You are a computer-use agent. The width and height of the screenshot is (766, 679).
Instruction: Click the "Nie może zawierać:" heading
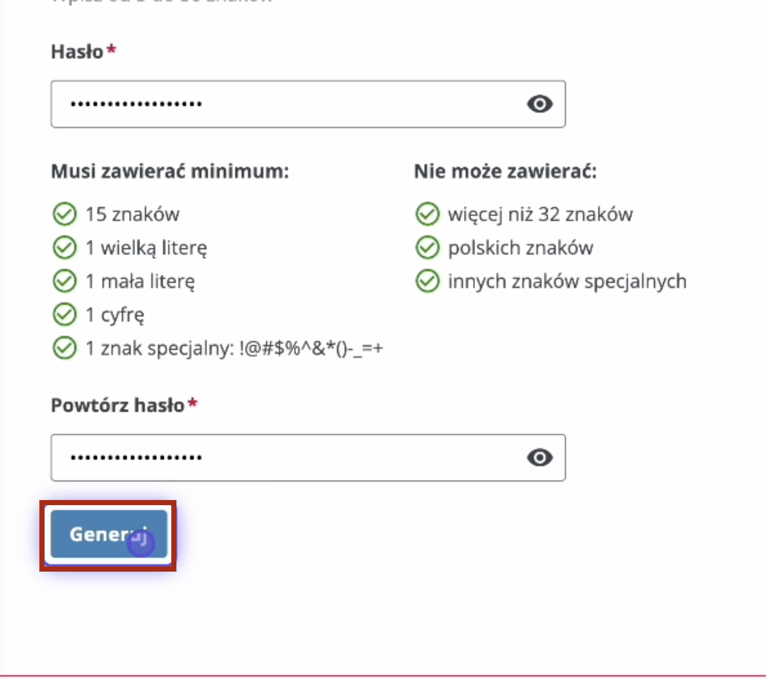click(x=505, y=171)
